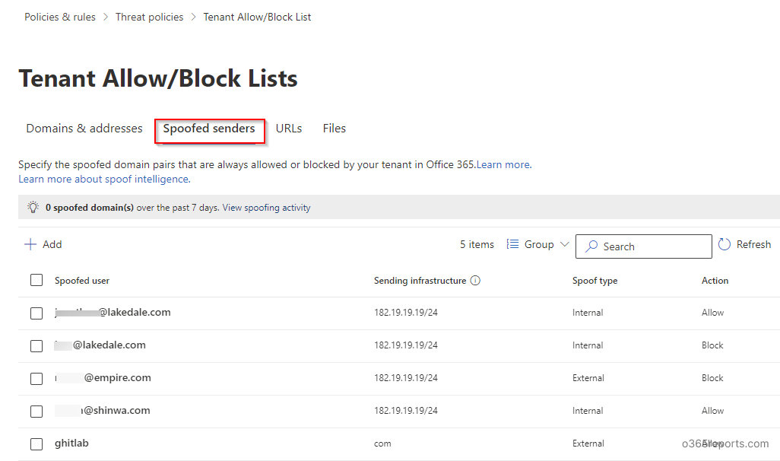Image resolution: width=780 pixels, height=461 pixels.
Task: Open Learn more about spoof intelligence
Action: 104,180
